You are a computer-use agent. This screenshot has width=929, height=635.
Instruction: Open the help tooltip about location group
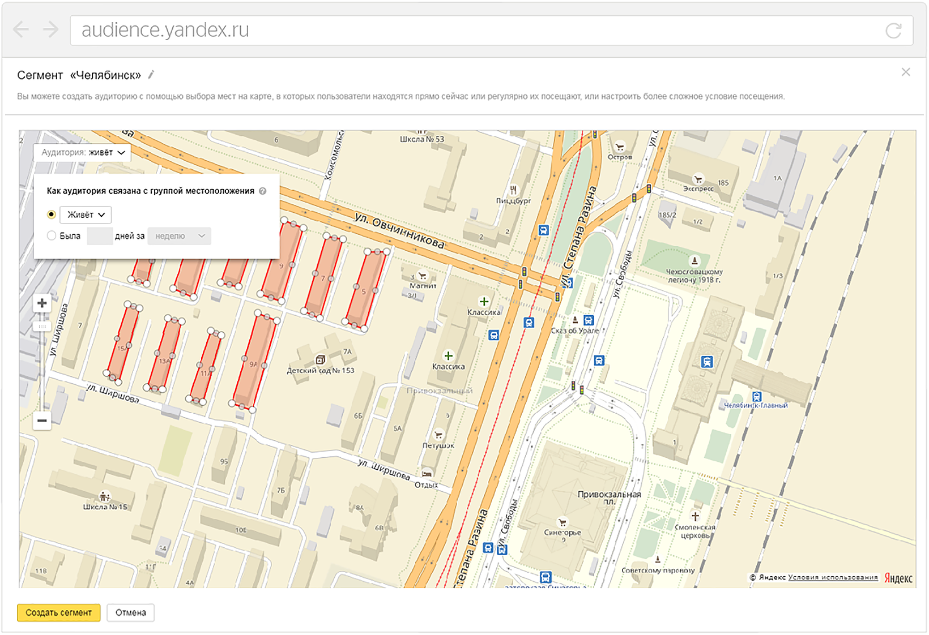click(262, 191)
